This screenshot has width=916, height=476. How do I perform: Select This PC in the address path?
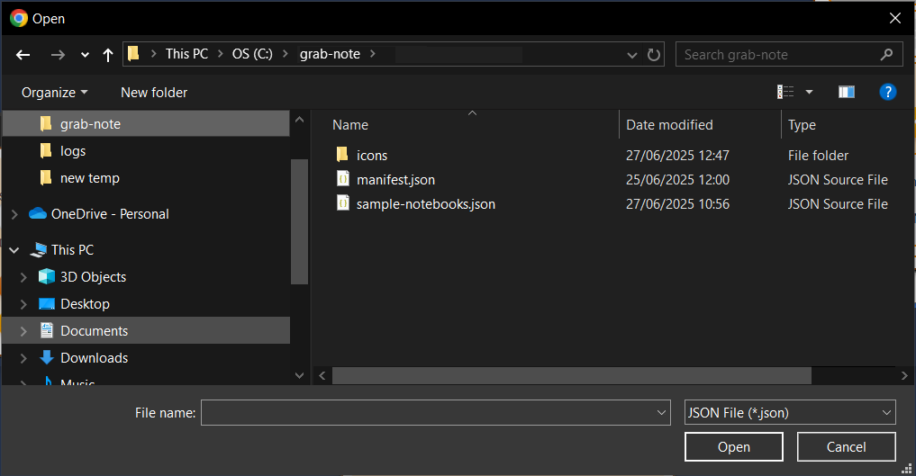186,54
